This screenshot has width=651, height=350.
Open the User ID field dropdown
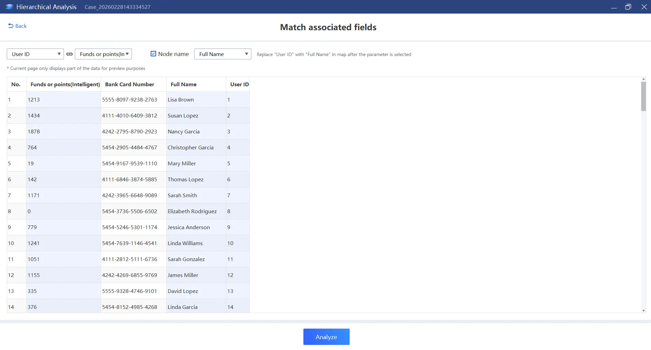coord(35,54)
